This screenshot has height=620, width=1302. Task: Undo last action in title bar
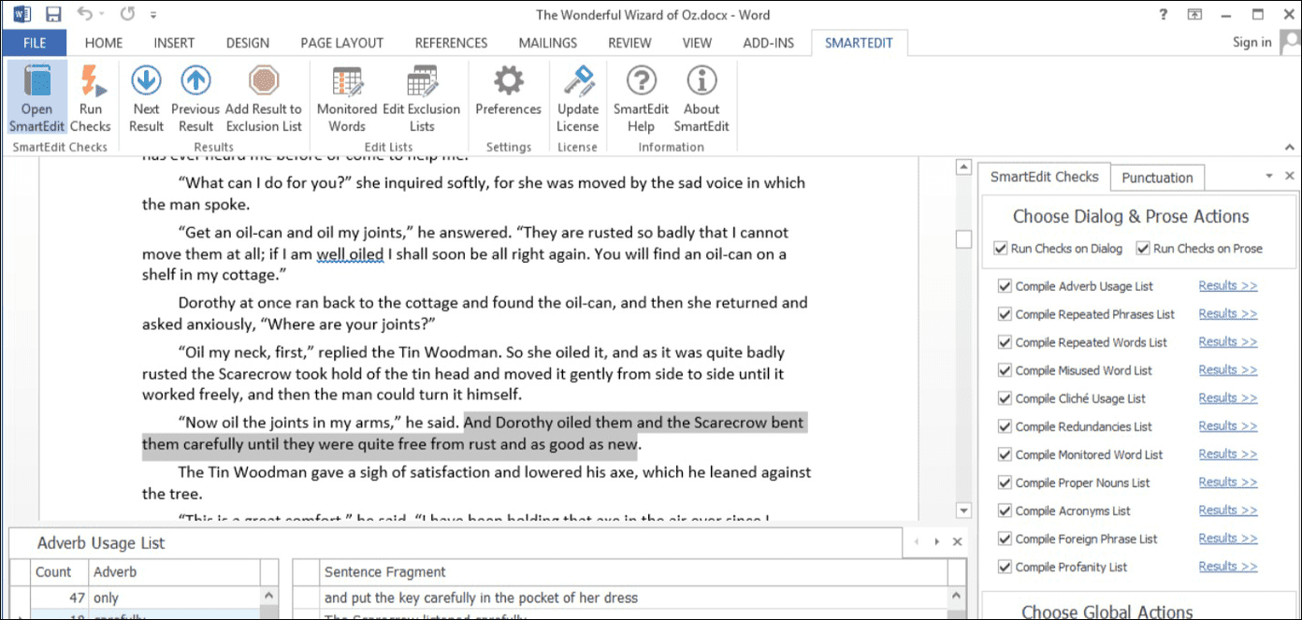(85, 14)
